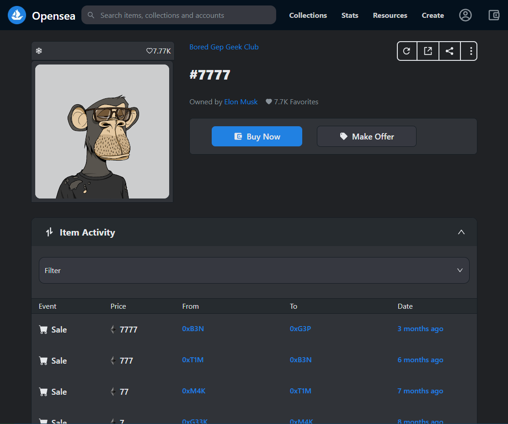Click Ethereum icon beside price 7777
The height and width of the screenshot is (424, 508).
[113, 329]
